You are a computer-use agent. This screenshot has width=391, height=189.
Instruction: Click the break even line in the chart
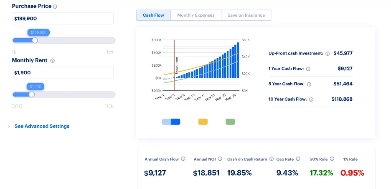tap(174, 65)
